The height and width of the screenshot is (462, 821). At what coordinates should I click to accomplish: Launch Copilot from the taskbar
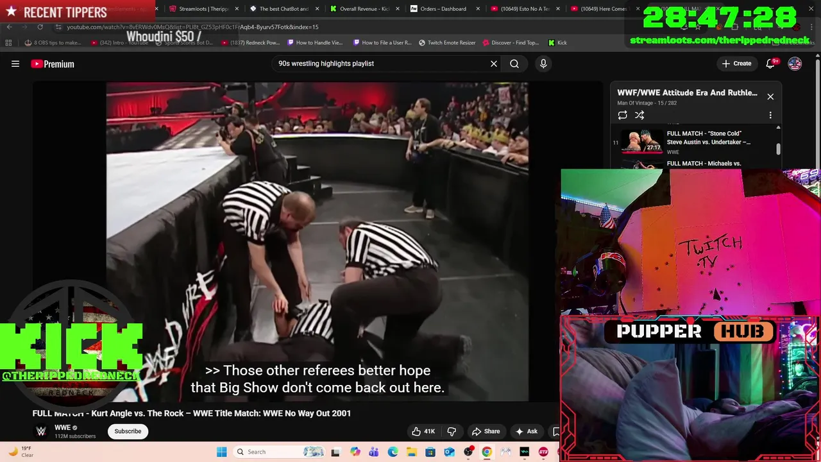[x=355, y=452]
